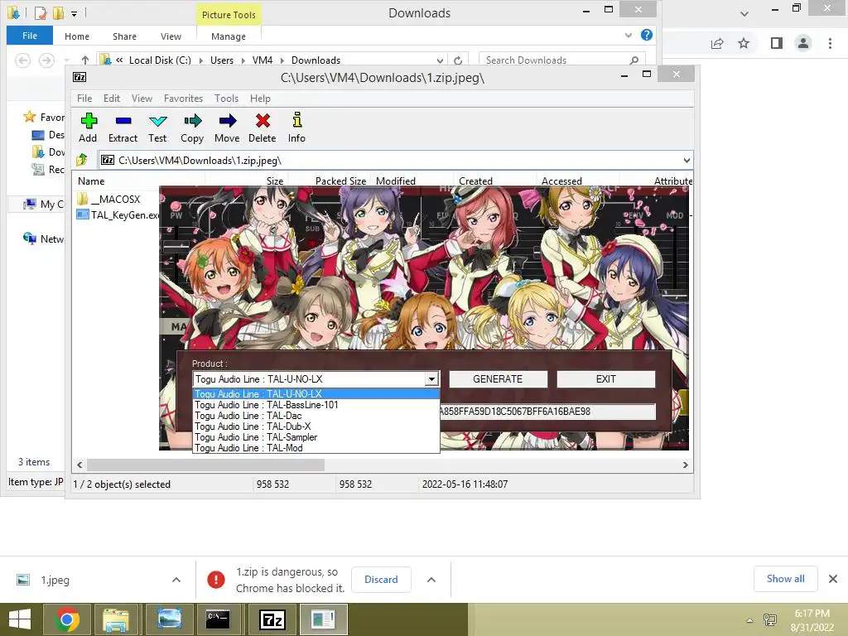Click Local Disk (C:) breadcrumb
This screenshot has height=636, width=848.
click(160, 60)
